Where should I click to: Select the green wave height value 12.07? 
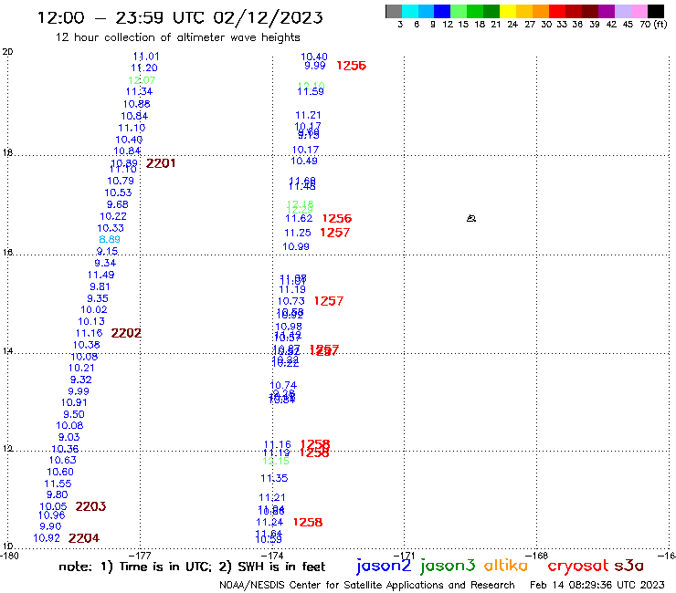click(x=142, y=80)
